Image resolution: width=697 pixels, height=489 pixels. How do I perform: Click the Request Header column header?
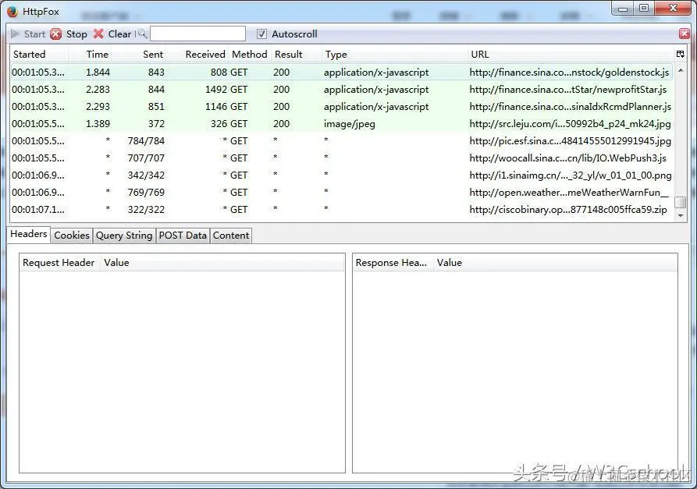coord(60,263)
